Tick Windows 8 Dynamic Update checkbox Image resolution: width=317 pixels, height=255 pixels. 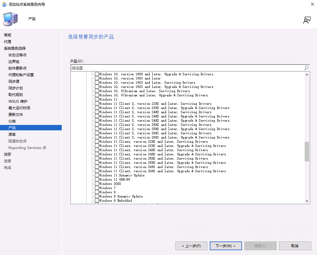pyautogui.click(x=97, y=196)
